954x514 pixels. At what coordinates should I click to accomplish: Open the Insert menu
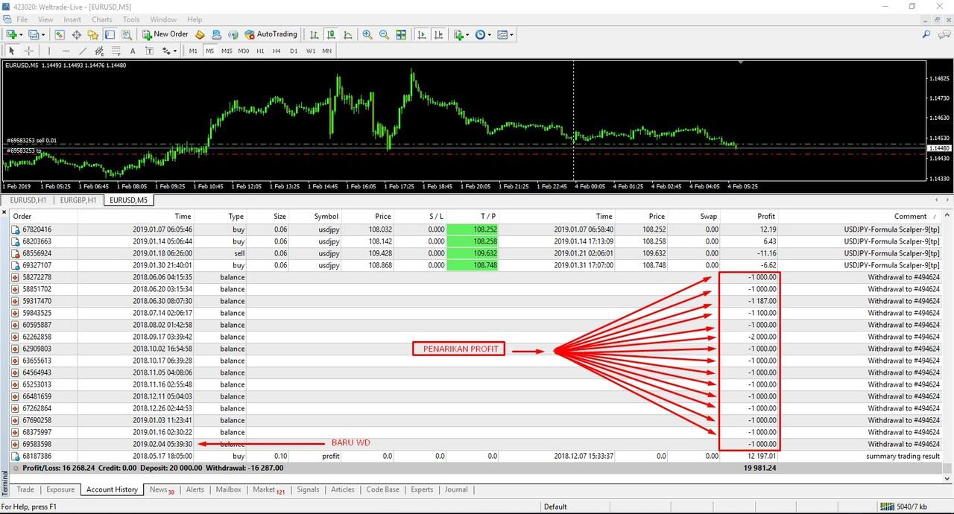pos(72,19)
